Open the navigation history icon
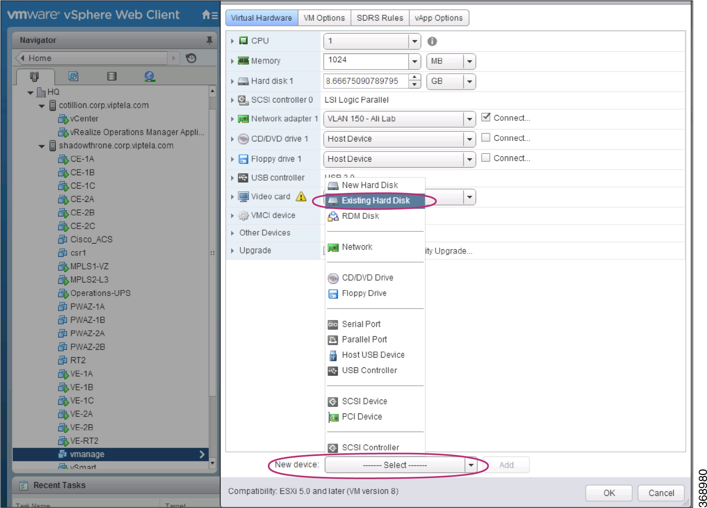 [191, 58]
